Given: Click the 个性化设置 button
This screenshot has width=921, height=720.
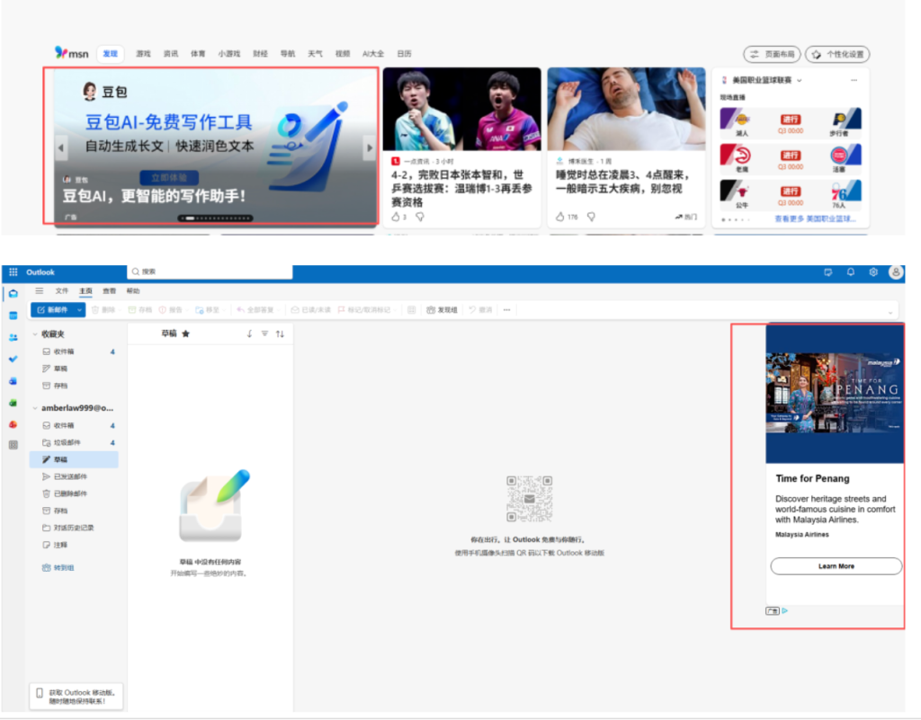Looking at the screenshot, I should 837,55.
